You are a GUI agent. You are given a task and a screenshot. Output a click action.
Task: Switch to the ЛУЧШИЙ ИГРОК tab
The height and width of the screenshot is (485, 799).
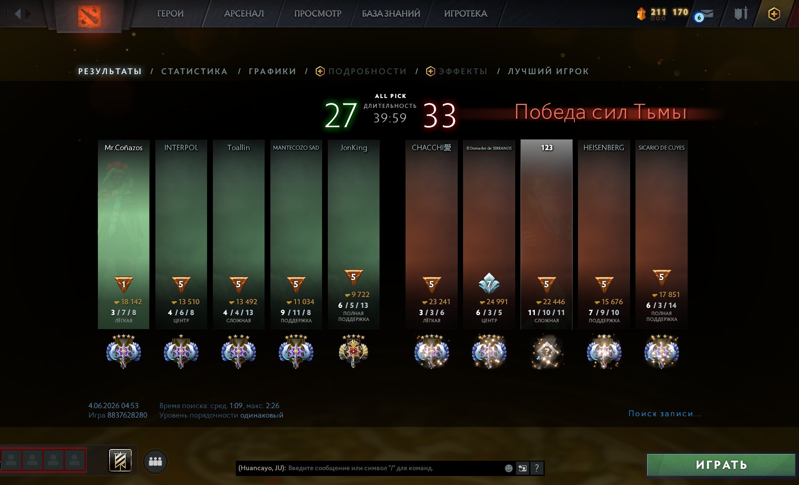[548, 71]
